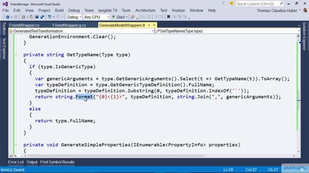Open the Project menu

[x=44, y=11]
